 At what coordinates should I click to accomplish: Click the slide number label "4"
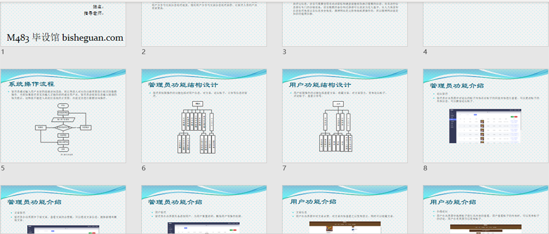pos(425,52)
